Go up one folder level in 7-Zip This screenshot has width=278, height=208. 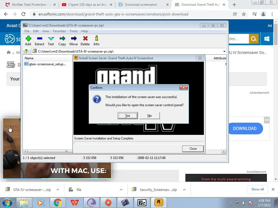coord(26,51)
